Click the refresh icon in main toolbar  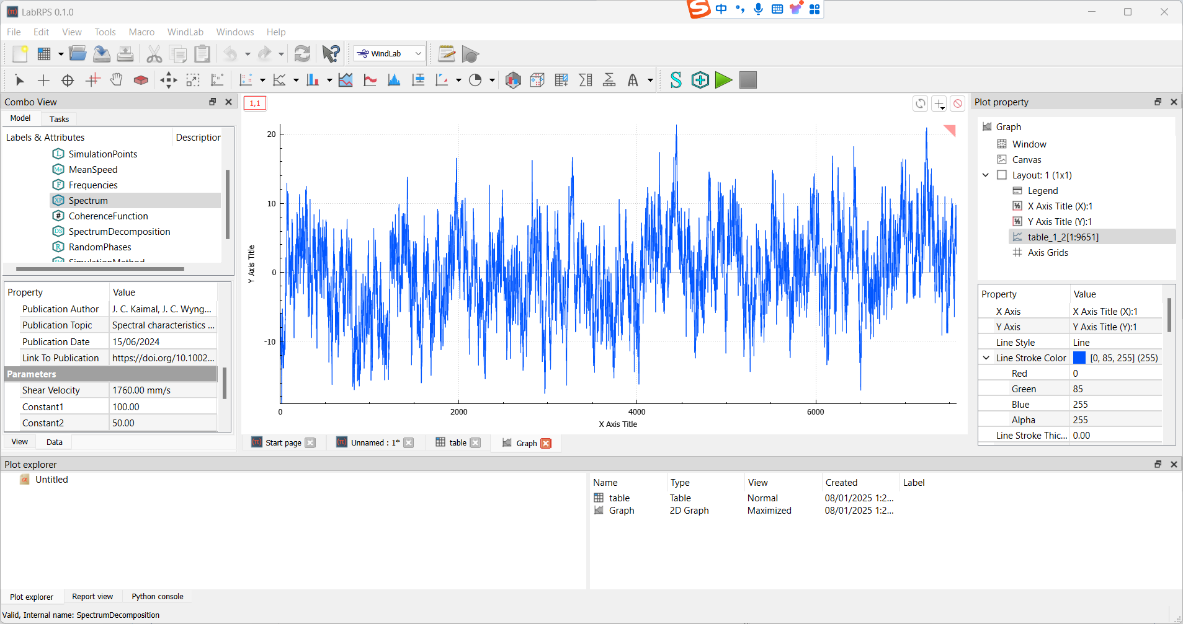pyautogui.click(x=302, y=54)
